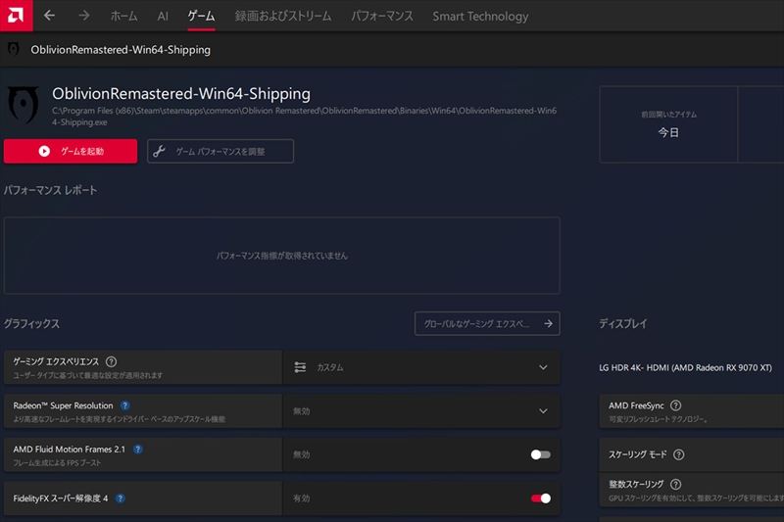
Task: Click the スケーリング モード label
Action: [x=638, y=454]
